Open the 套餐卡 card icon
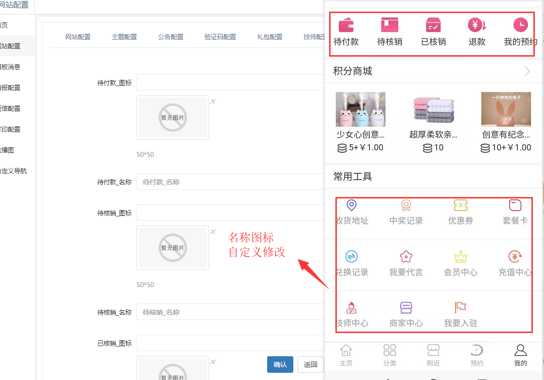544x380 pixels. [515, 205]
